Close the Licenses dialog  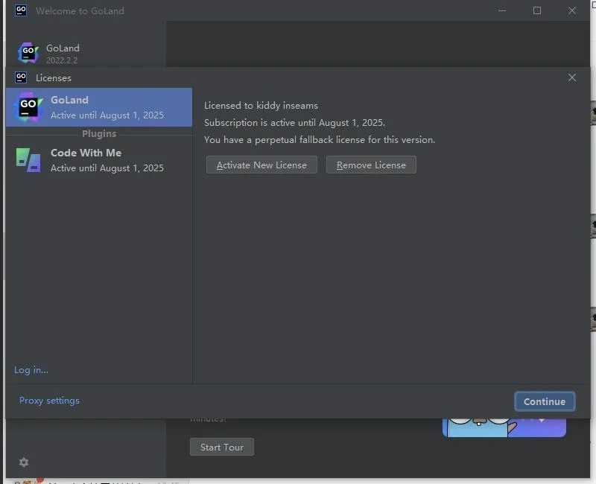tap(571, 77)
